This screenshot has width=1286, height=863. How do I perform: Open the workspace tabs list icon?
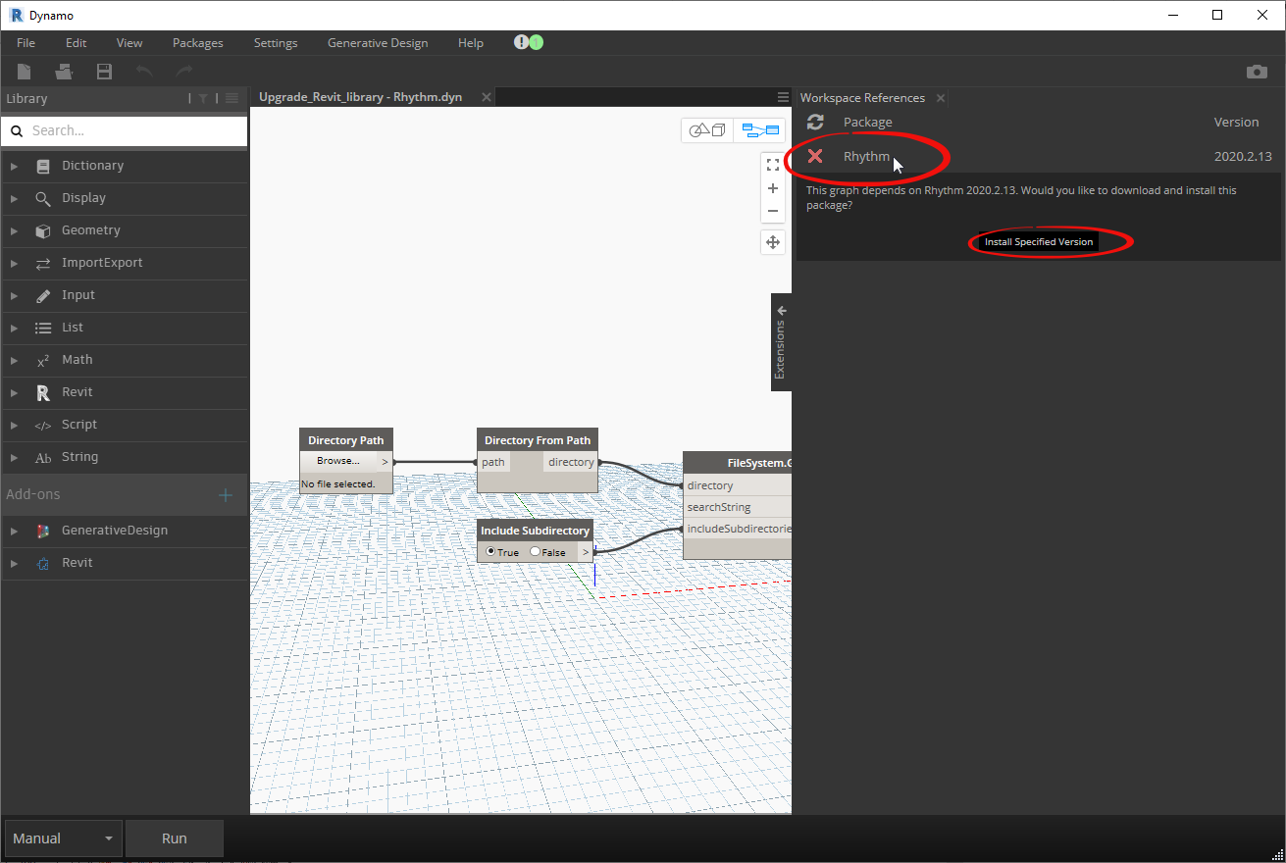point(783,97)
